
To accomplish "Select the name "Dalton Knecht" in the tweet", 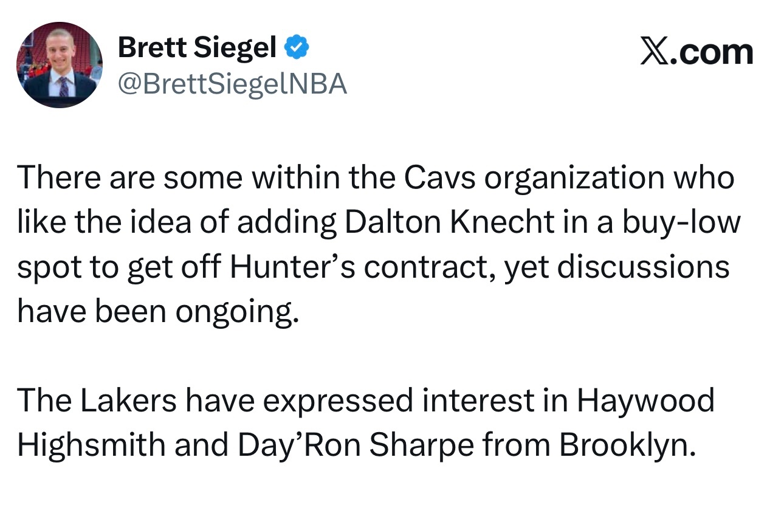I will coord(450,223).
